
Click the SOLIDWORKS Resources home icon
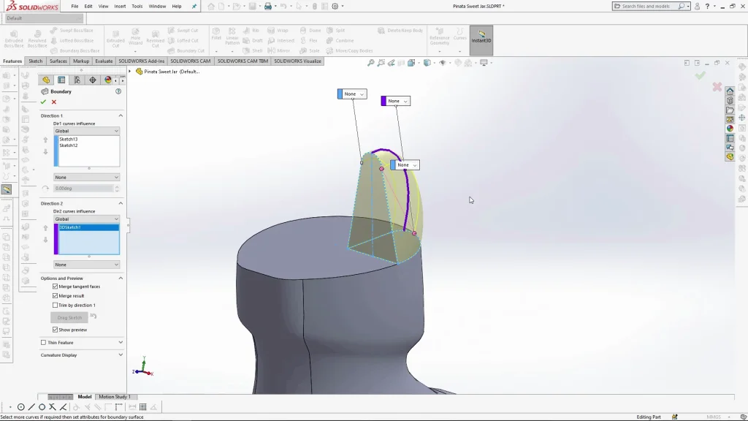(x=730, y=91)
